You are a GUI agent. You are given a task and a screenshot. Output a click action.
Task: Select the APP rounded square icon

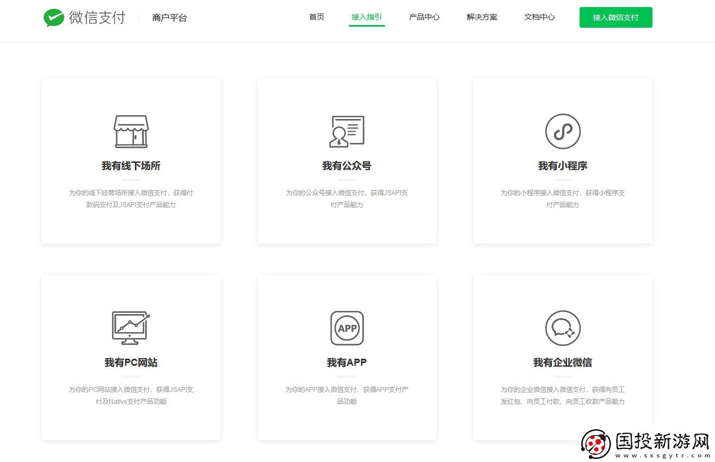[x=346, y=328]
